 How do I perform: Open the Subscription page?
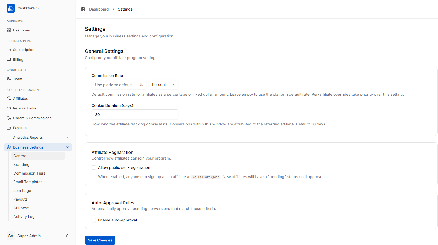[x=38, y=50]
